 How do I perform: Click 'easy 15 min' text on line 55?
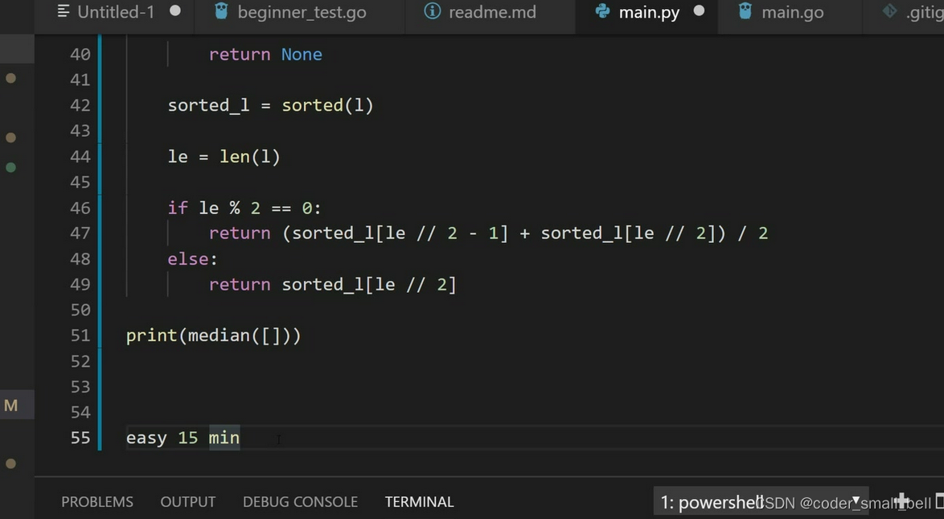pyautogui.click(x=183, y=438)
